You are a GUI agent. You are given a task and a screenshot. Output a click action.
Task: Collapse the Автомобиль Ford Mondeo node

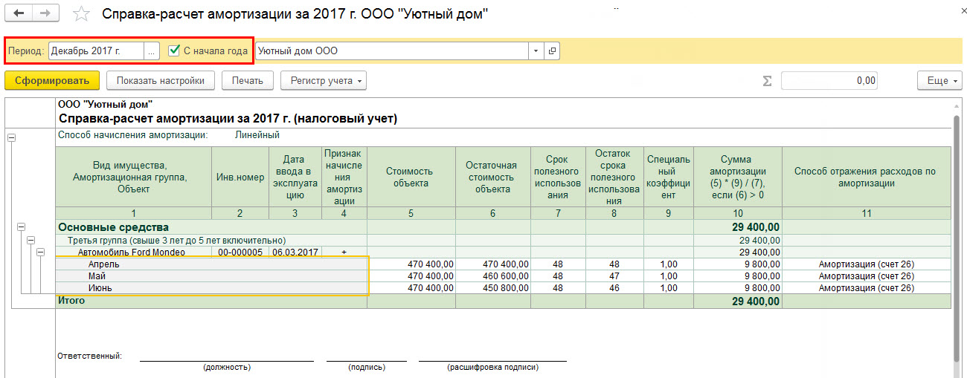coord(41,252)
